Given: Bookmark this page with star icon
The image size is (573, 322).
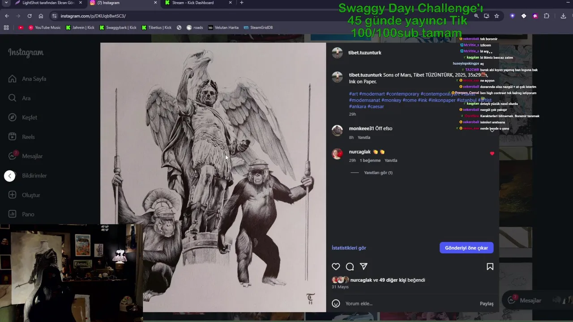Looking at the screenshot, I should 496,16.
